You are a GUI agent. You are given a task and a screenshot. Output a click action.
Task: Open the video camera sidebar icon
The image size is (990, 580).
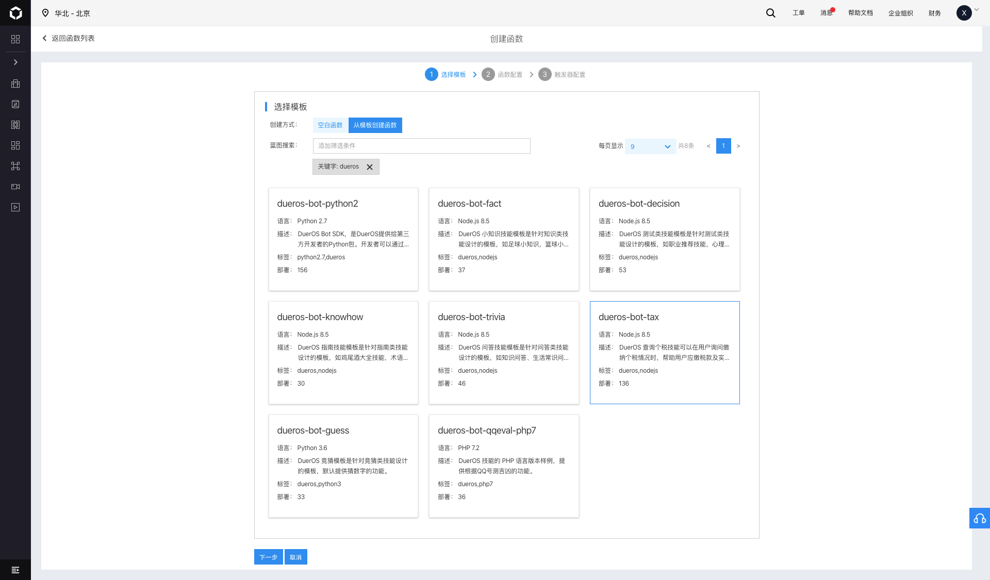15,187
